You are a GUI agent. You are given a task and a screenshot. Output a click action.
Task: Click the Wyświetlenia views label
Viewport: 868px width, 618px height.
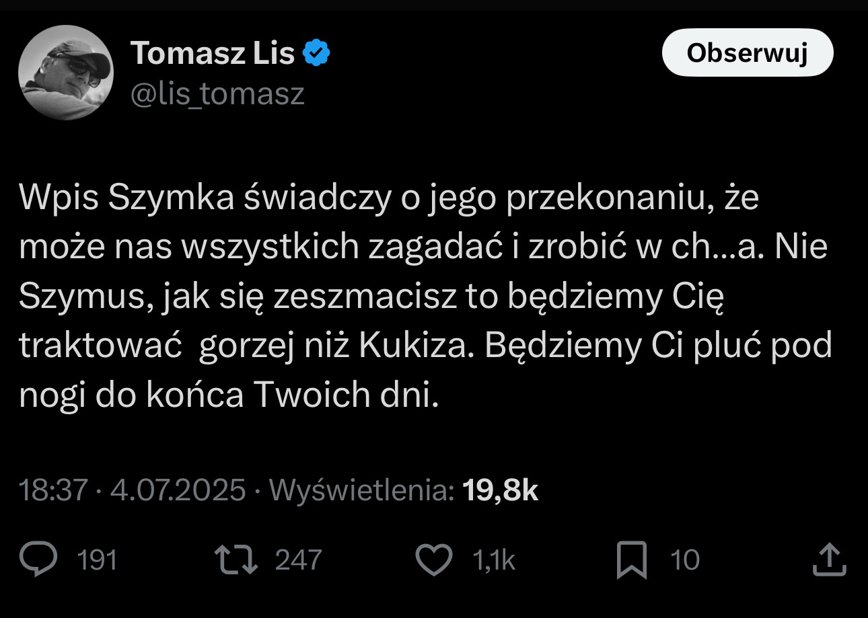click(361, 490)
